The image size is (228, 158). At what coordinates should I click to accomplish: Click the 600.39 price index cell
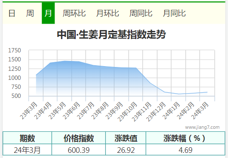(79, 150)
